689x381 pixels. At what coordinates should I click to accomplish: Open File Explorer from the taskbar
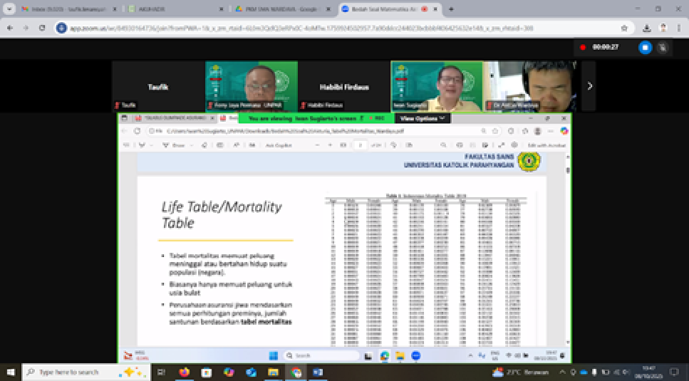(273, 372)
